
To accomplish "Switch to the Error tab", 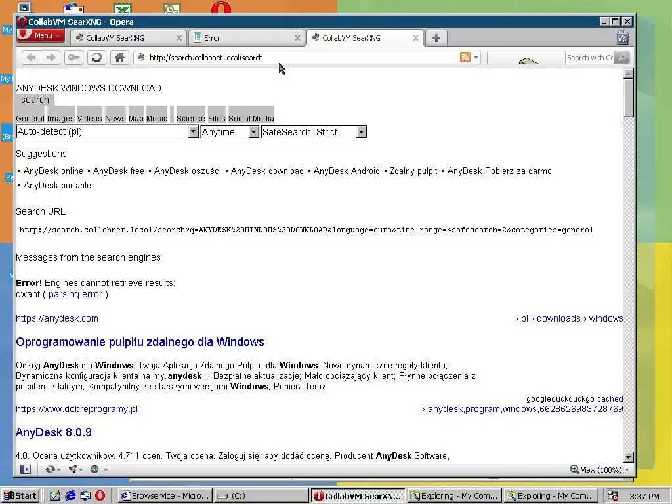I will pyautogui.click(x=246, y=38).
